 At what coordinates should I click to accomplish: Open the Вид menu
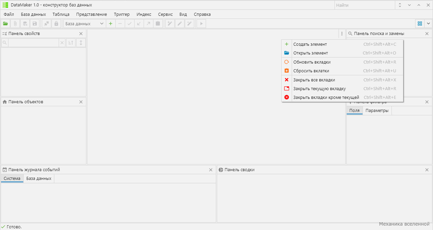click(183, 14)
